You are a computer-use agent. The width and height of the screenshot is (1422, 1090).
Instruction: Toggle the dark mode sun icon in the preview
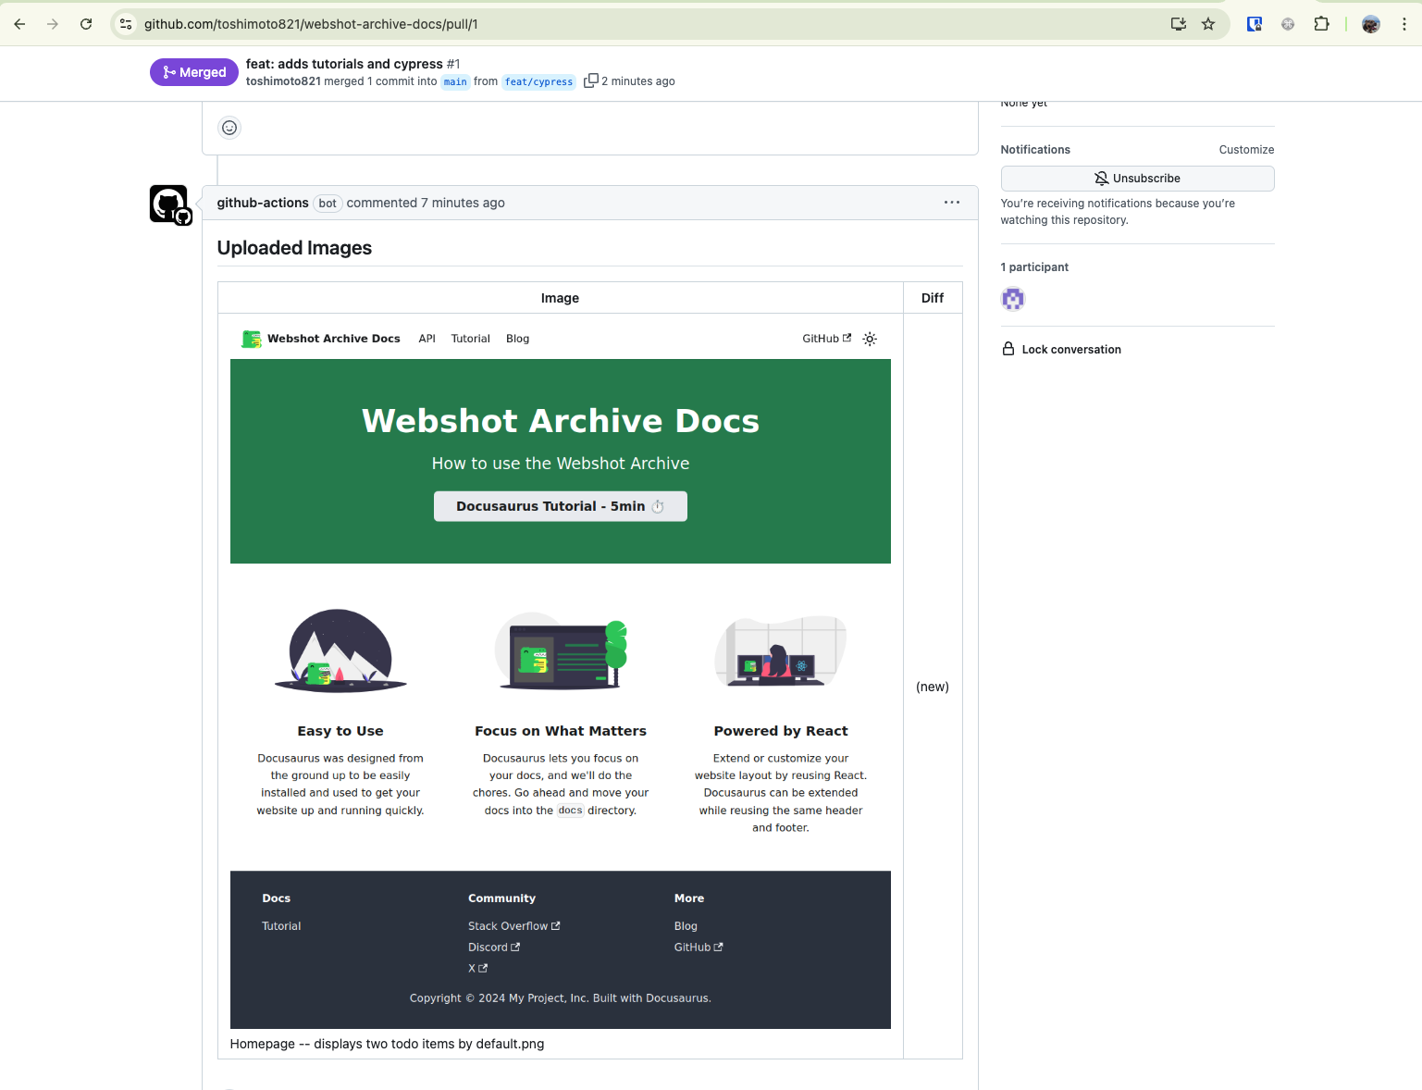tap(869, 339)
